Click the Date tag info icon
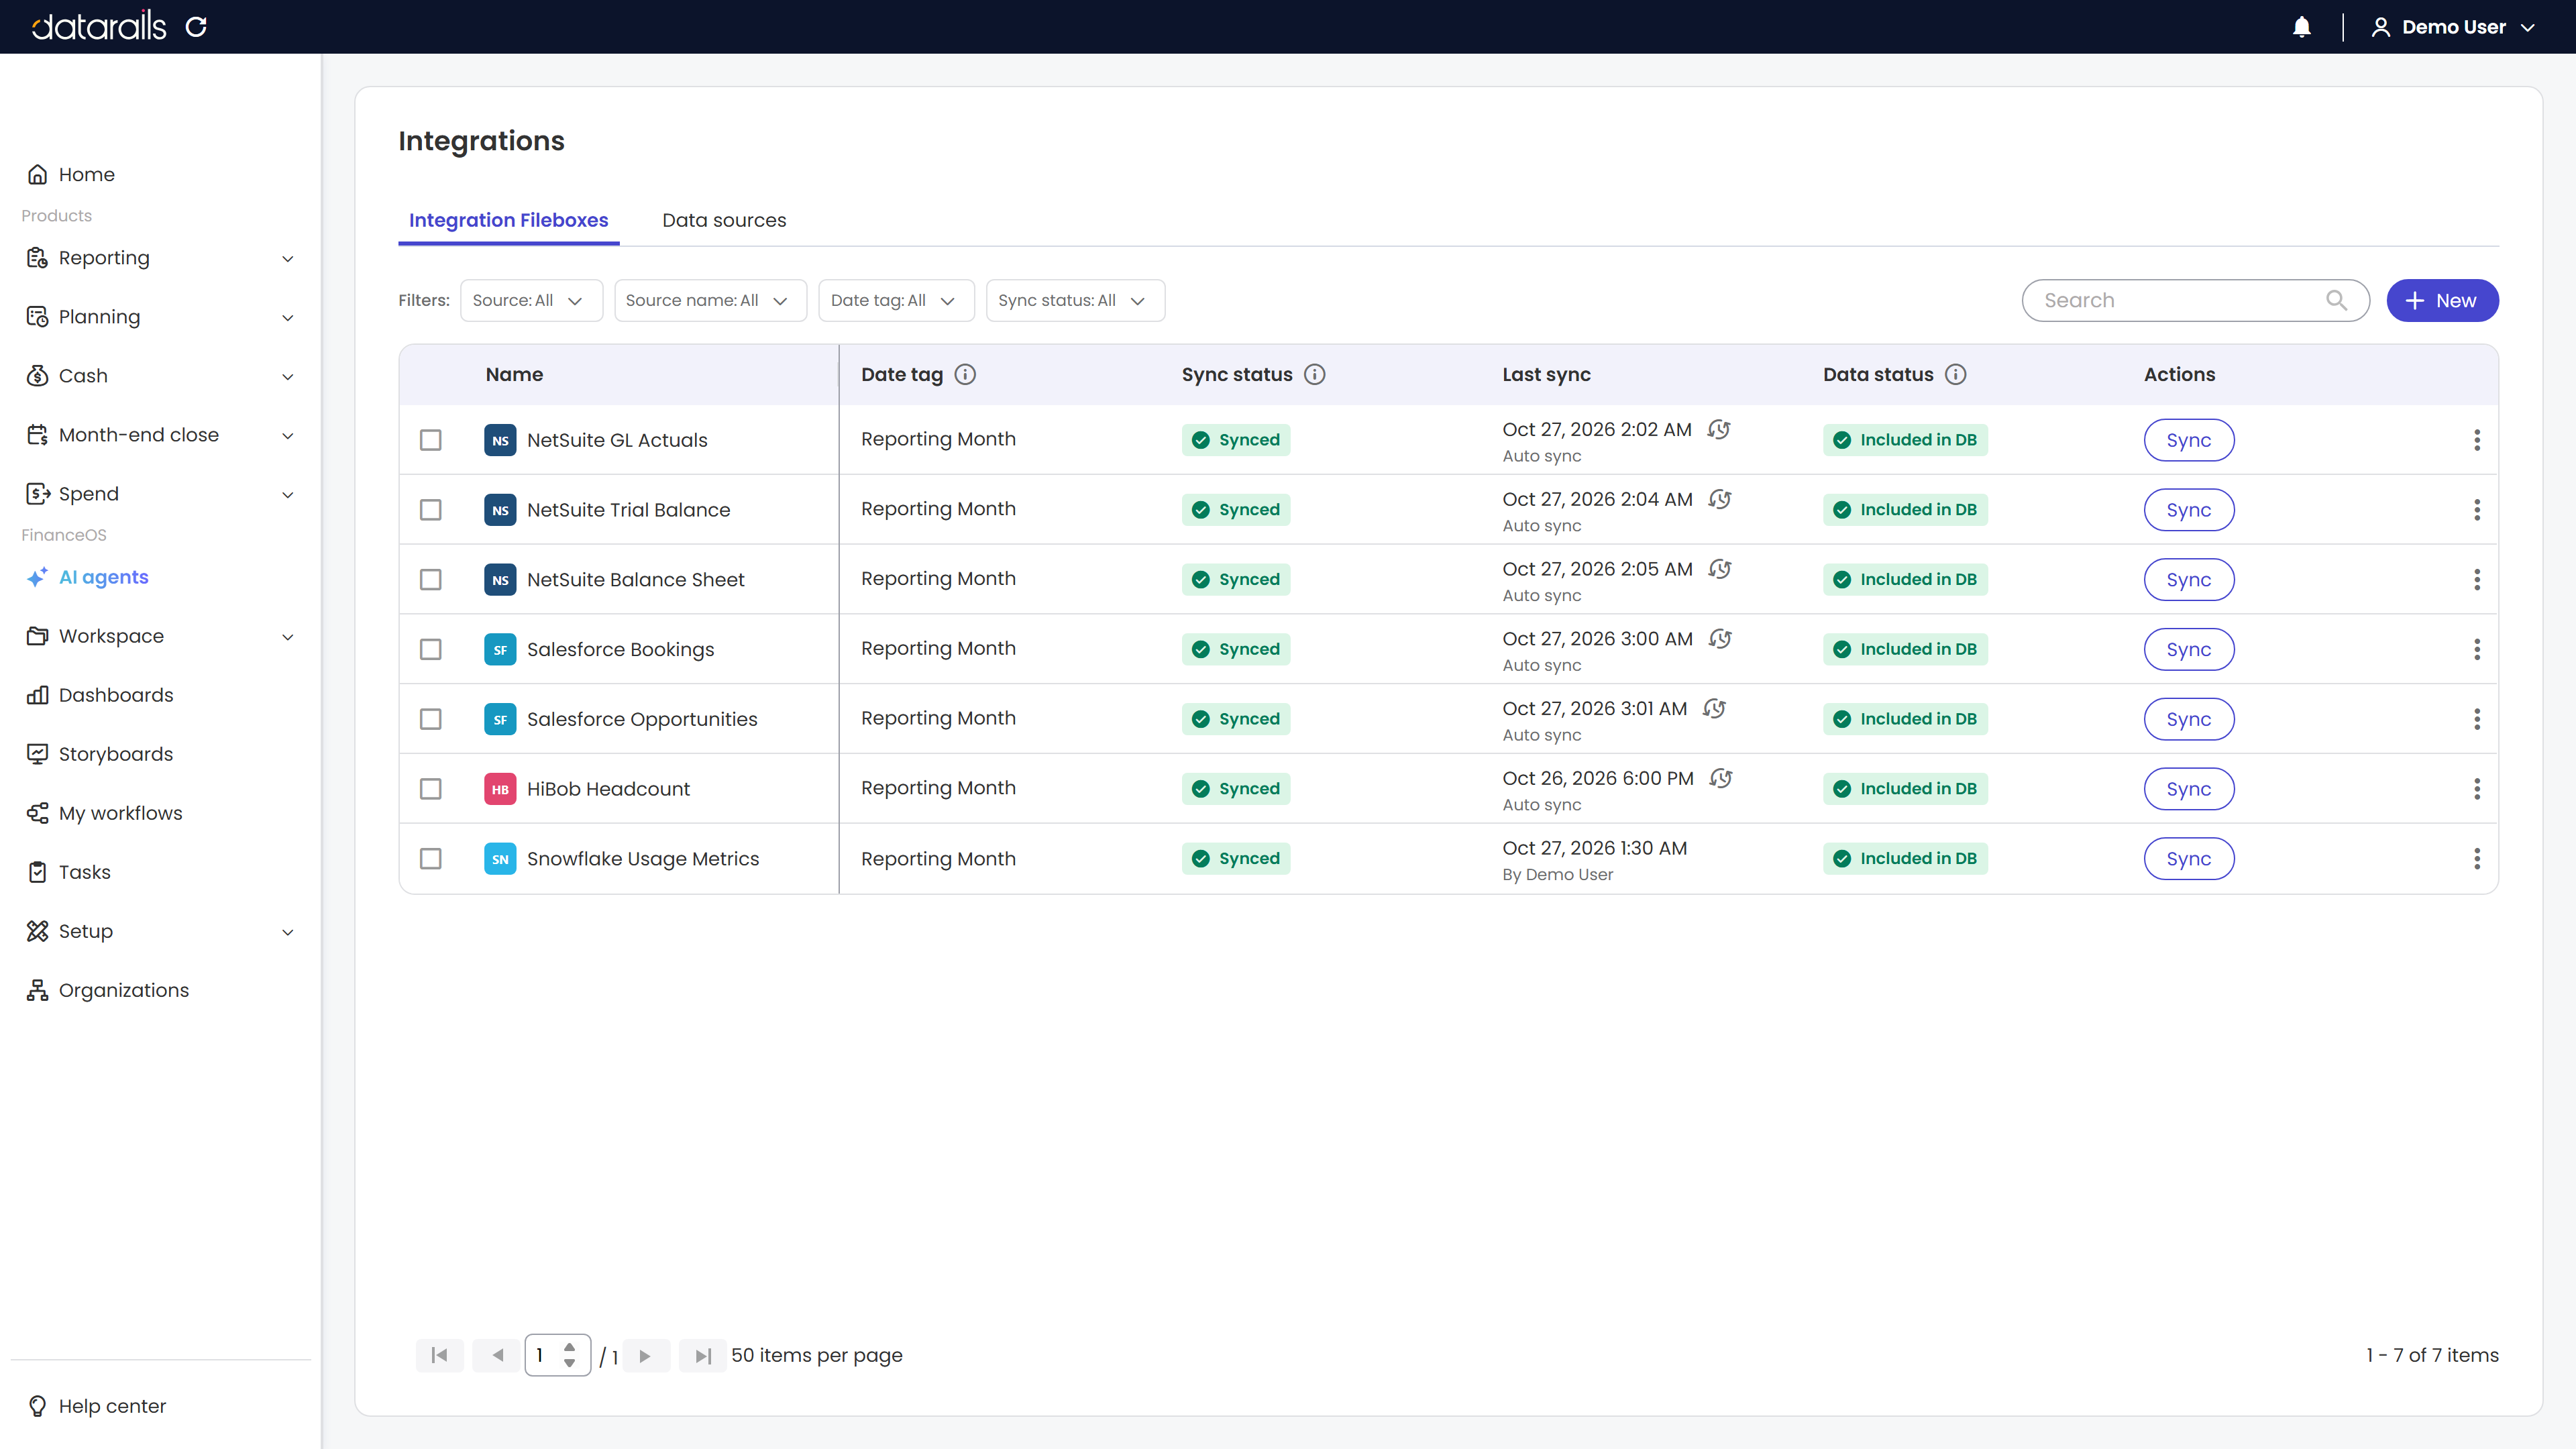Screen dimensions: 2576x1449 (x=965, y=374)
